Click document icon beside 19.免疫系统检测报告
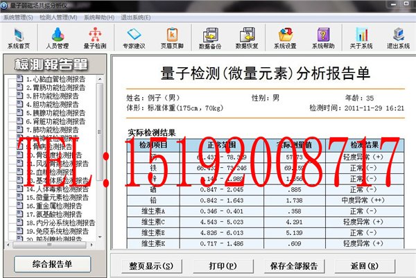The width and height of the screenshot is (416, 278). click(x=19, y=231)
